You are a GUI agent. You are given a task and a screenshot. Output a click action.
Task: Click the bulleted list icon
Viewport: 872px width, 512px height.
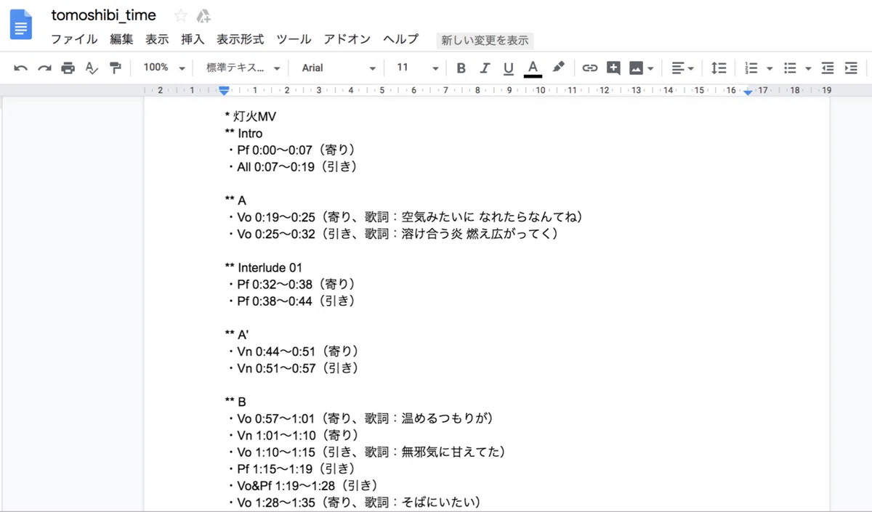coord(790,68)
